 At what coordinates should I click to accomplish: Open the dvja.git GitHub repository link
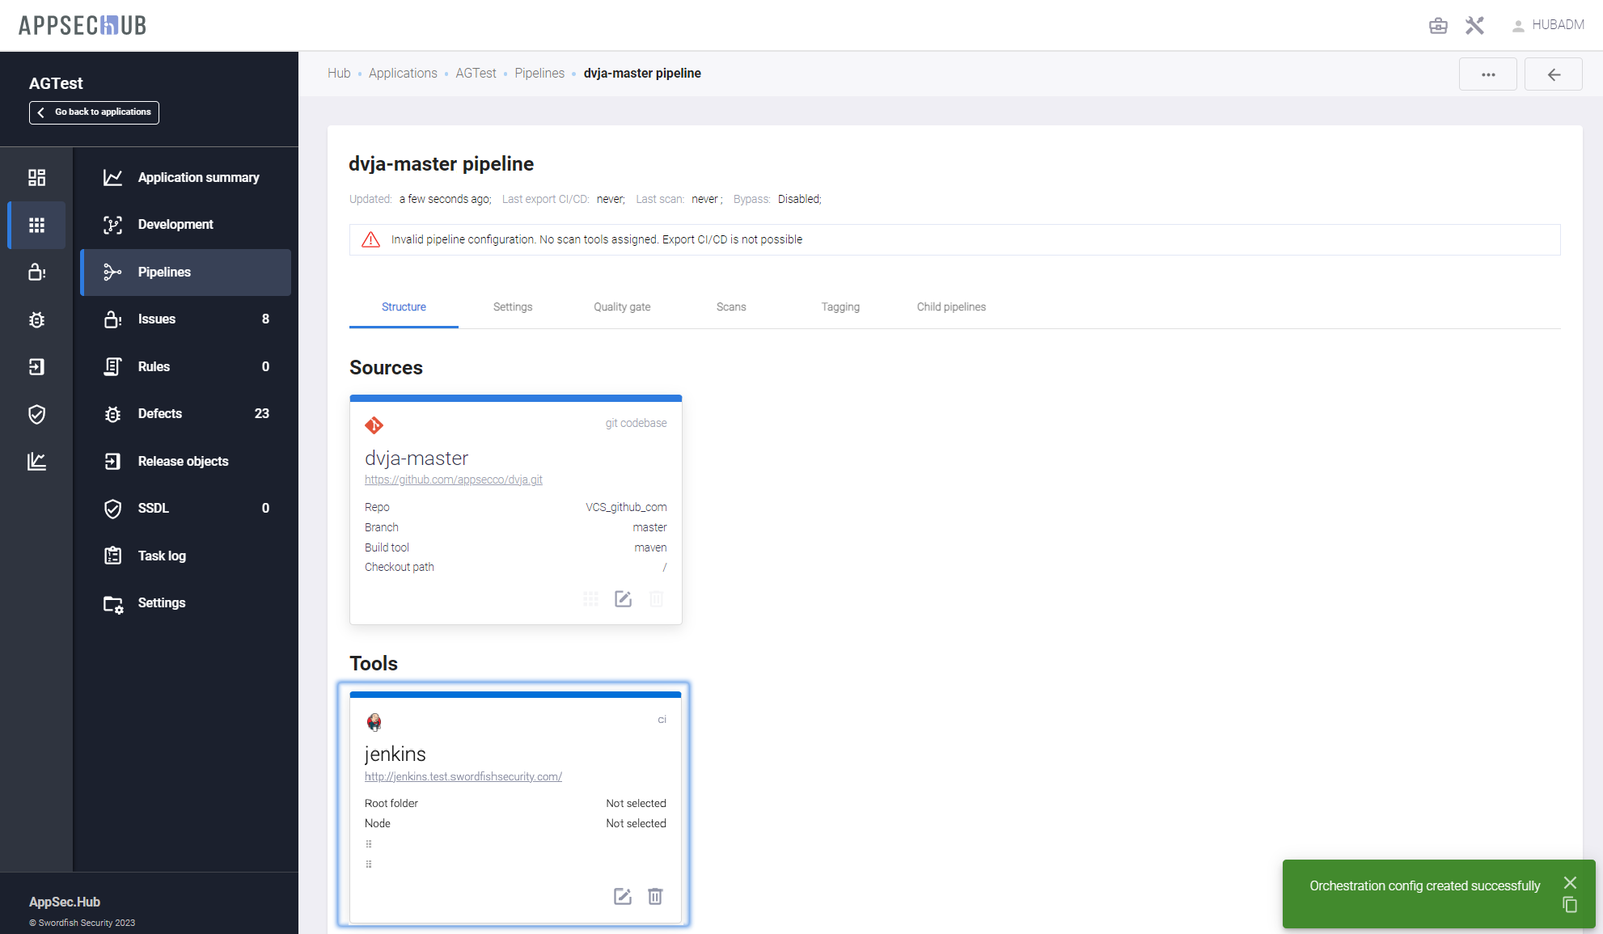tap(453, 480)
